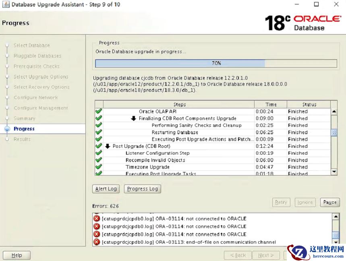Minimize the Database Upgrade Assistant window

click(297, 4)
